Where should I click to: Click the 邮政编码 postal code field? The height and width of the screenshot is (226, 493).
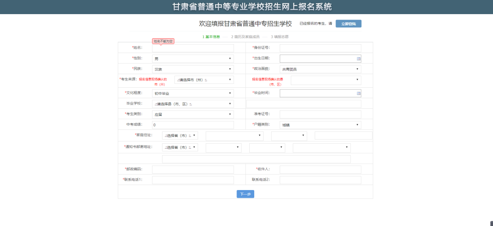tap(193, 169)
